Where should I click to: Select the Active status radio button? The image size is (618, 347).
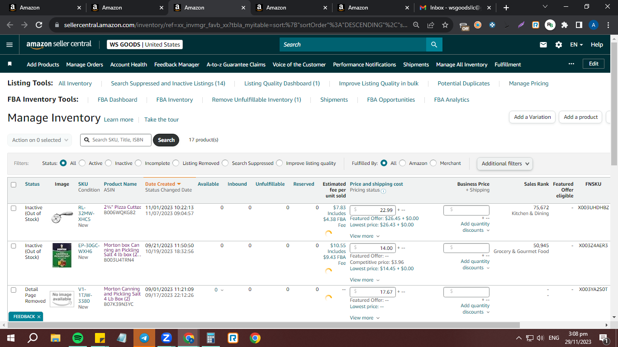pyautogui.click(x=83, y=163)
